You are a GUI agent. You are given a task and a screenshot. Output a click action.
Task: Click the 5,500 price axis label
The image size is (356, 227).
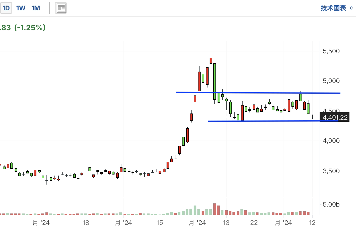(331, 51)
